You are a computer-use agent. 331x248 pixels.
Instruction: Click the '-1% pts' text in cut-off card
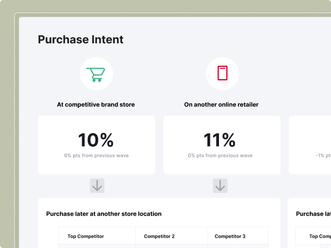tap(323, 156)
